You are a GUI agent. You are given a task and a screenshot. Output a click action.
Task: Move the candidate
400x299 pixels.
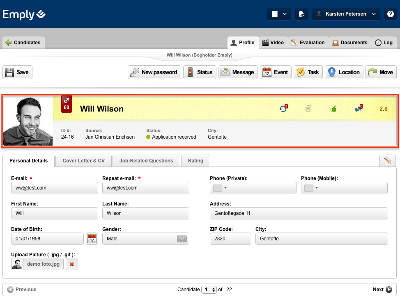(381, 72)
